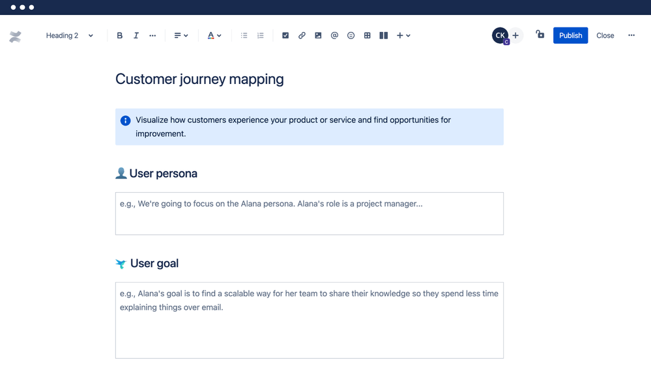This screenshot has height=377, width=651.
Task: Click inside the User persona text field
Action: pyautogui.click(x=309, y=214)
